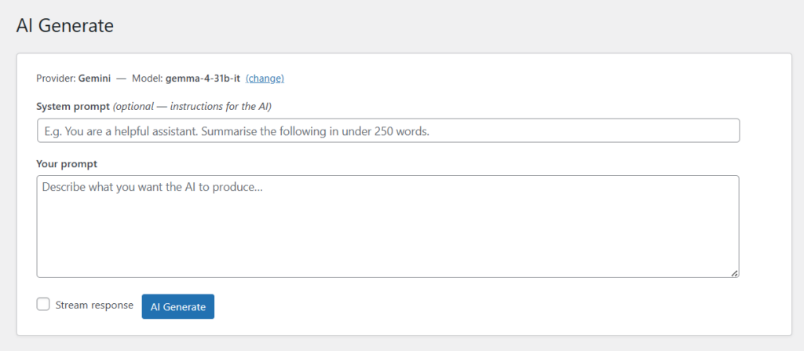Click the dash separating provider and model
This screenshot has width=804, height=351.
121,79
